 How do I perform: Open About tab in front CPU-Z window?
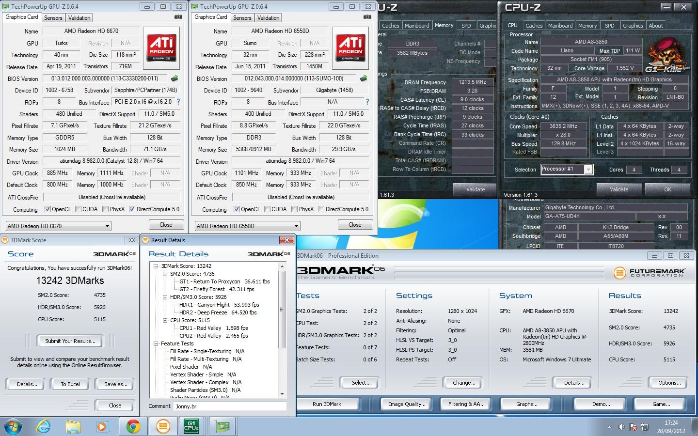click(655, 26)
